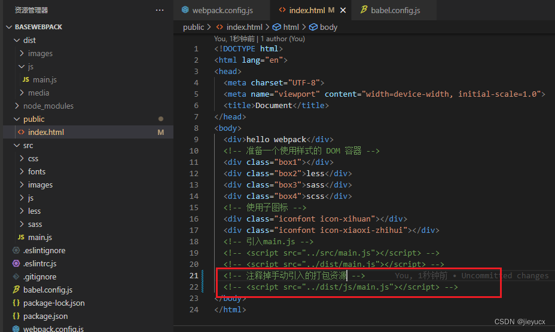Open the .eslintignore file

pos(44,250)
